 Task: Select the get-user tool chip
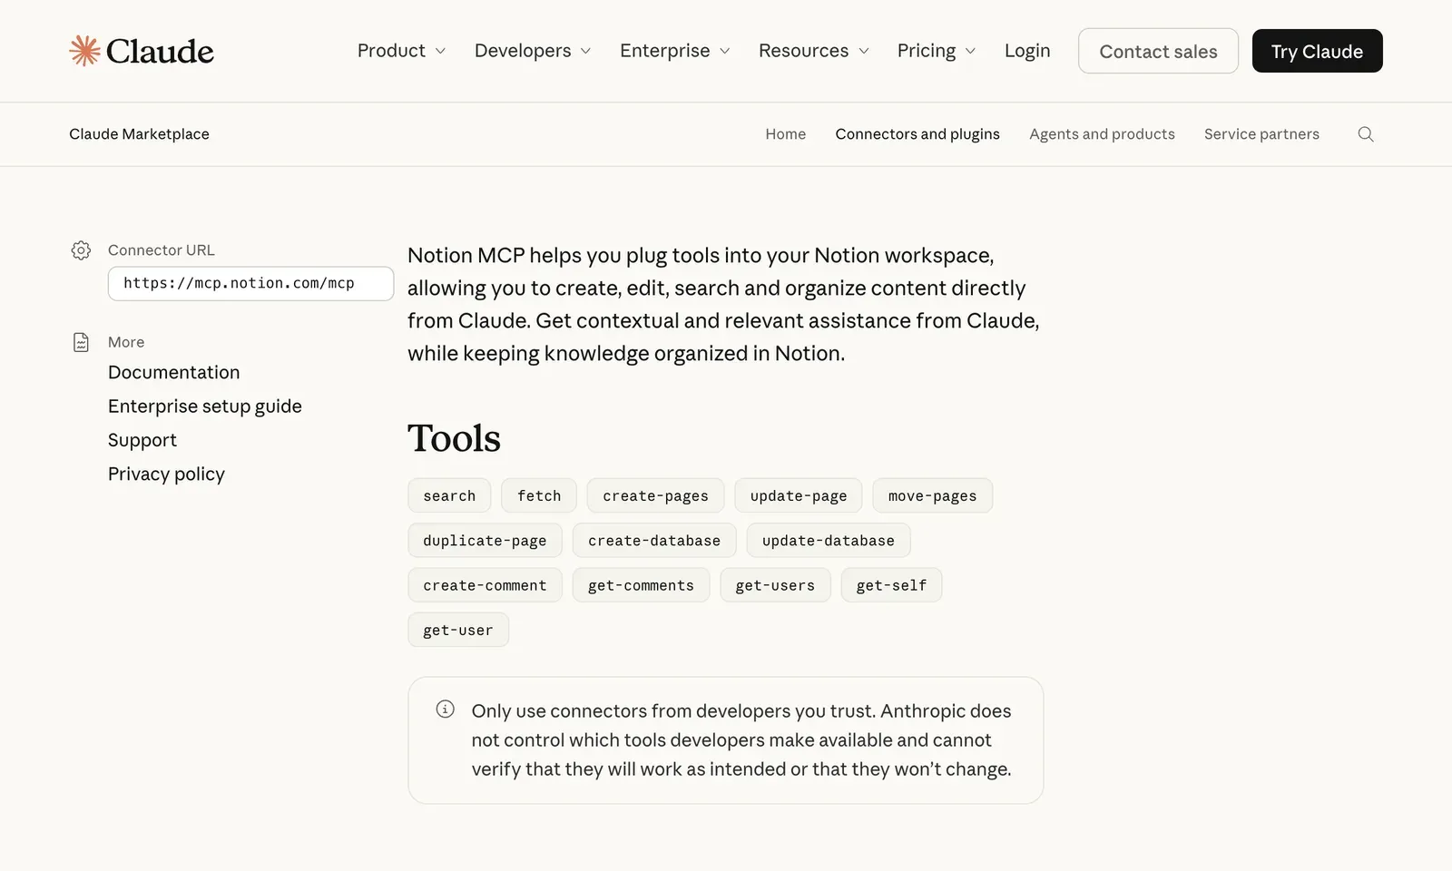[458, 630]
